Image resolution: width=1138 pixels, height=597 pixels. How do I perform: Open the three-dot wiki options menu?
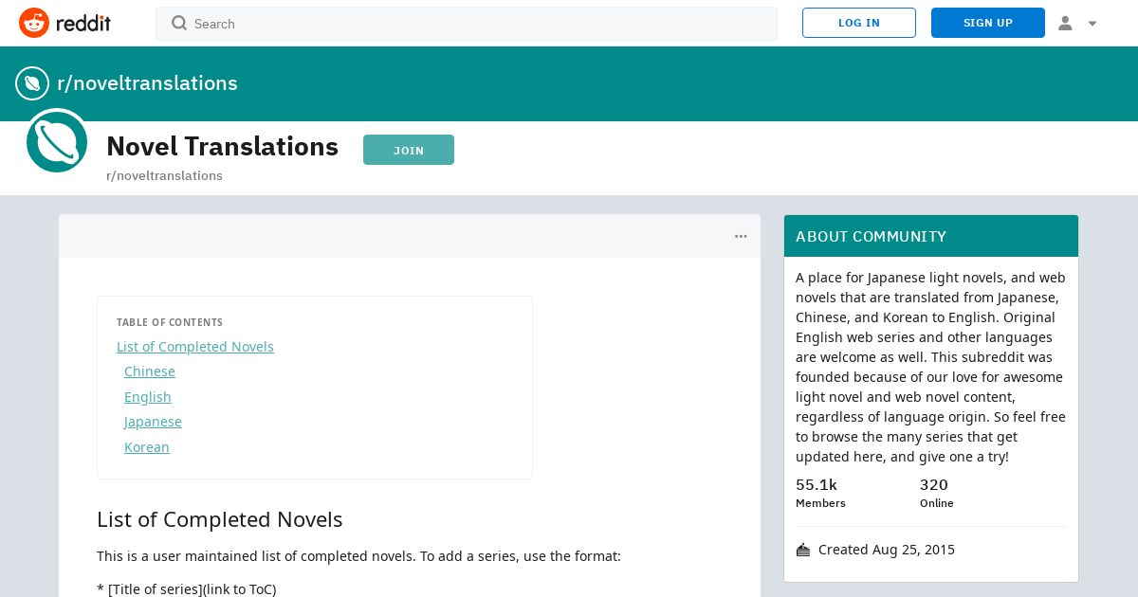741,236
